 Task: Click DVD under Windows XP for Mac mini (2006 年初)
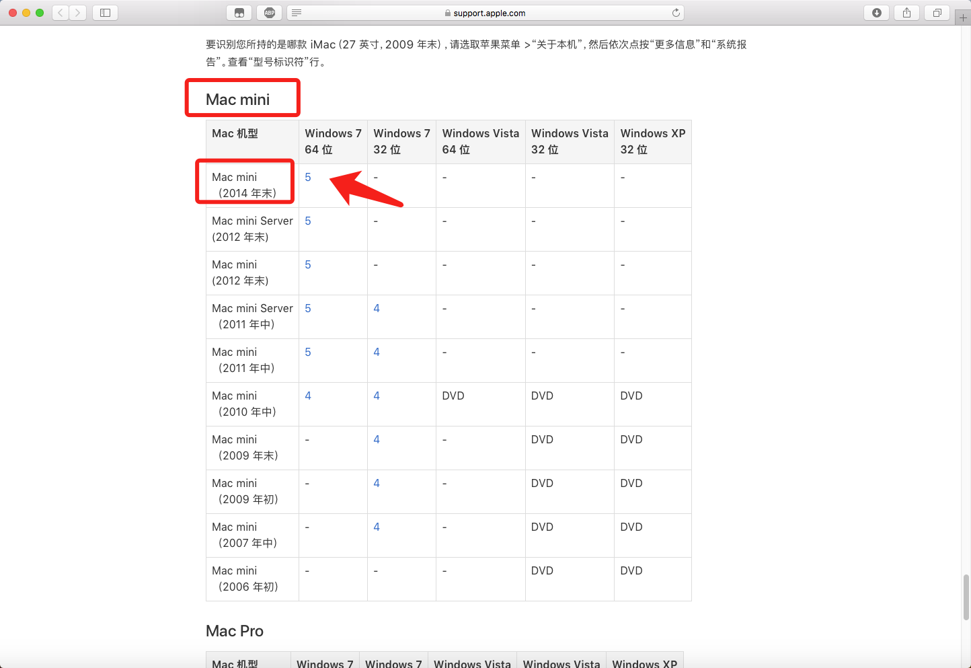pos(631,570)
